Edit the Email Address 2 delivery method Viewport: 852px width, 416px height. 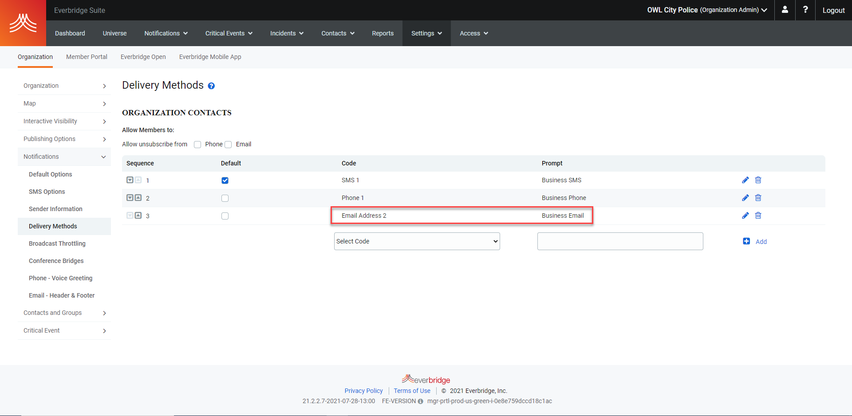tap(745, 216)
